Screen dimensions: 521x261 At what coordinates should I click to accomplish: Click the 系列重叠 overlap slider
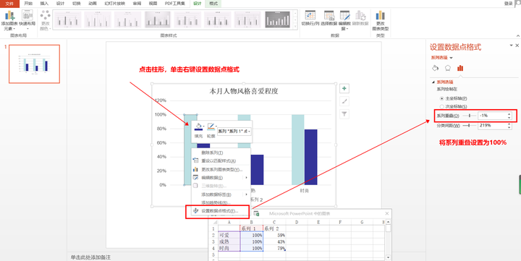pos(469,116)
